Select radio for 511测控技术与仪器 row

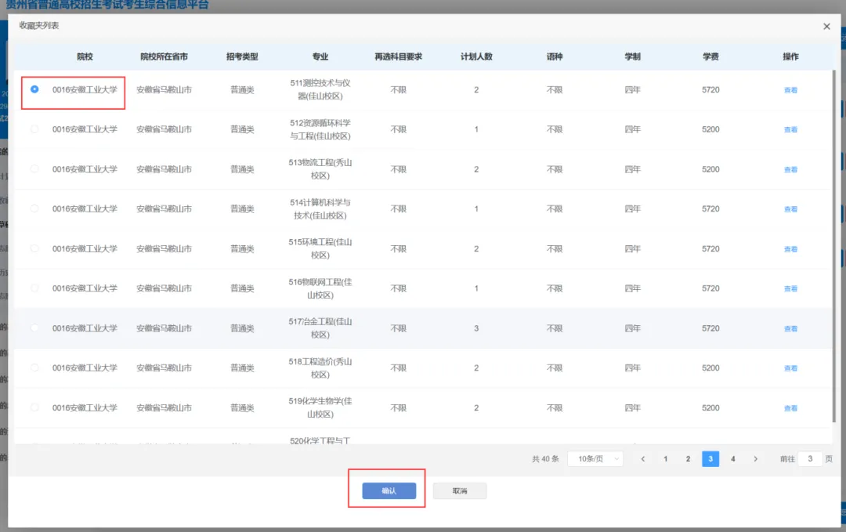click(x=34, y=89)
